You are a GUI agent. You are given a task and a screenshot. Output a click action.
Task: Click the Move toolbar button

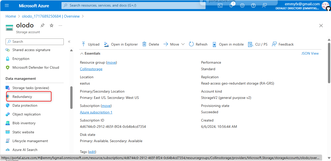coord(171,44)
